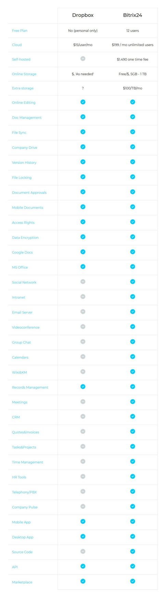This screenshot has width=162, height=597.
Task: Click the Dropbox checkmark for MS Office
Action: (x=83, y=266)
